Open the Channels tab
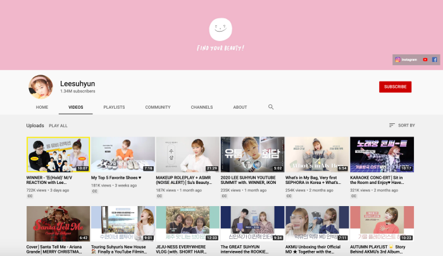 coord(202,107)
